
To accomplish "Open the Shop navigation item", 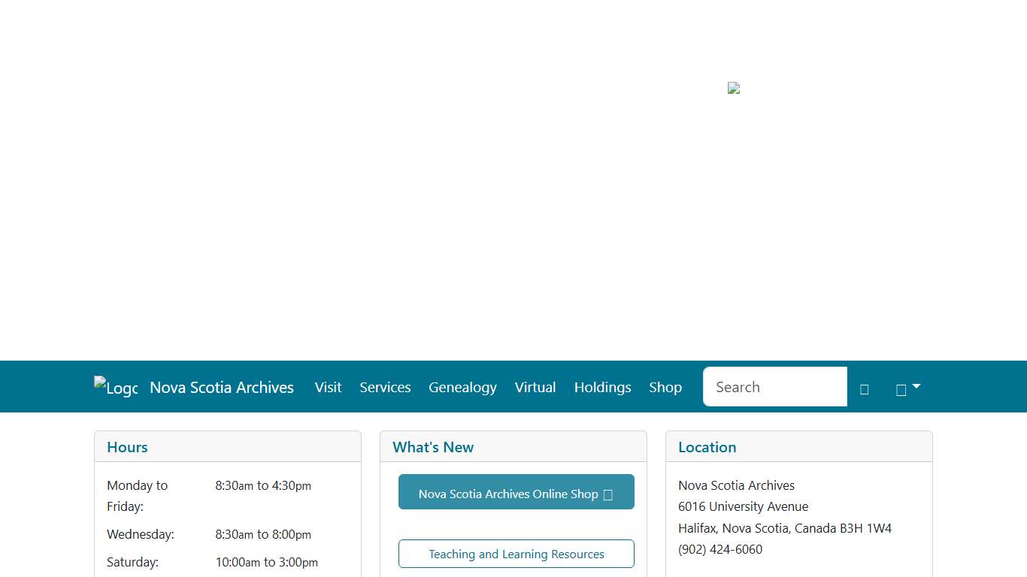I will click(x=665, y=387).
